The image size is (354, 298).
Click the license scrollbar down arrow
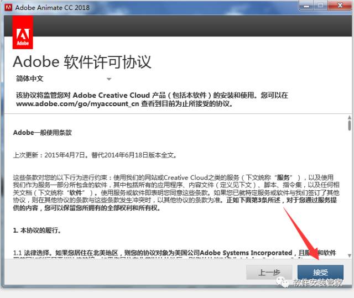coord(350,255)
